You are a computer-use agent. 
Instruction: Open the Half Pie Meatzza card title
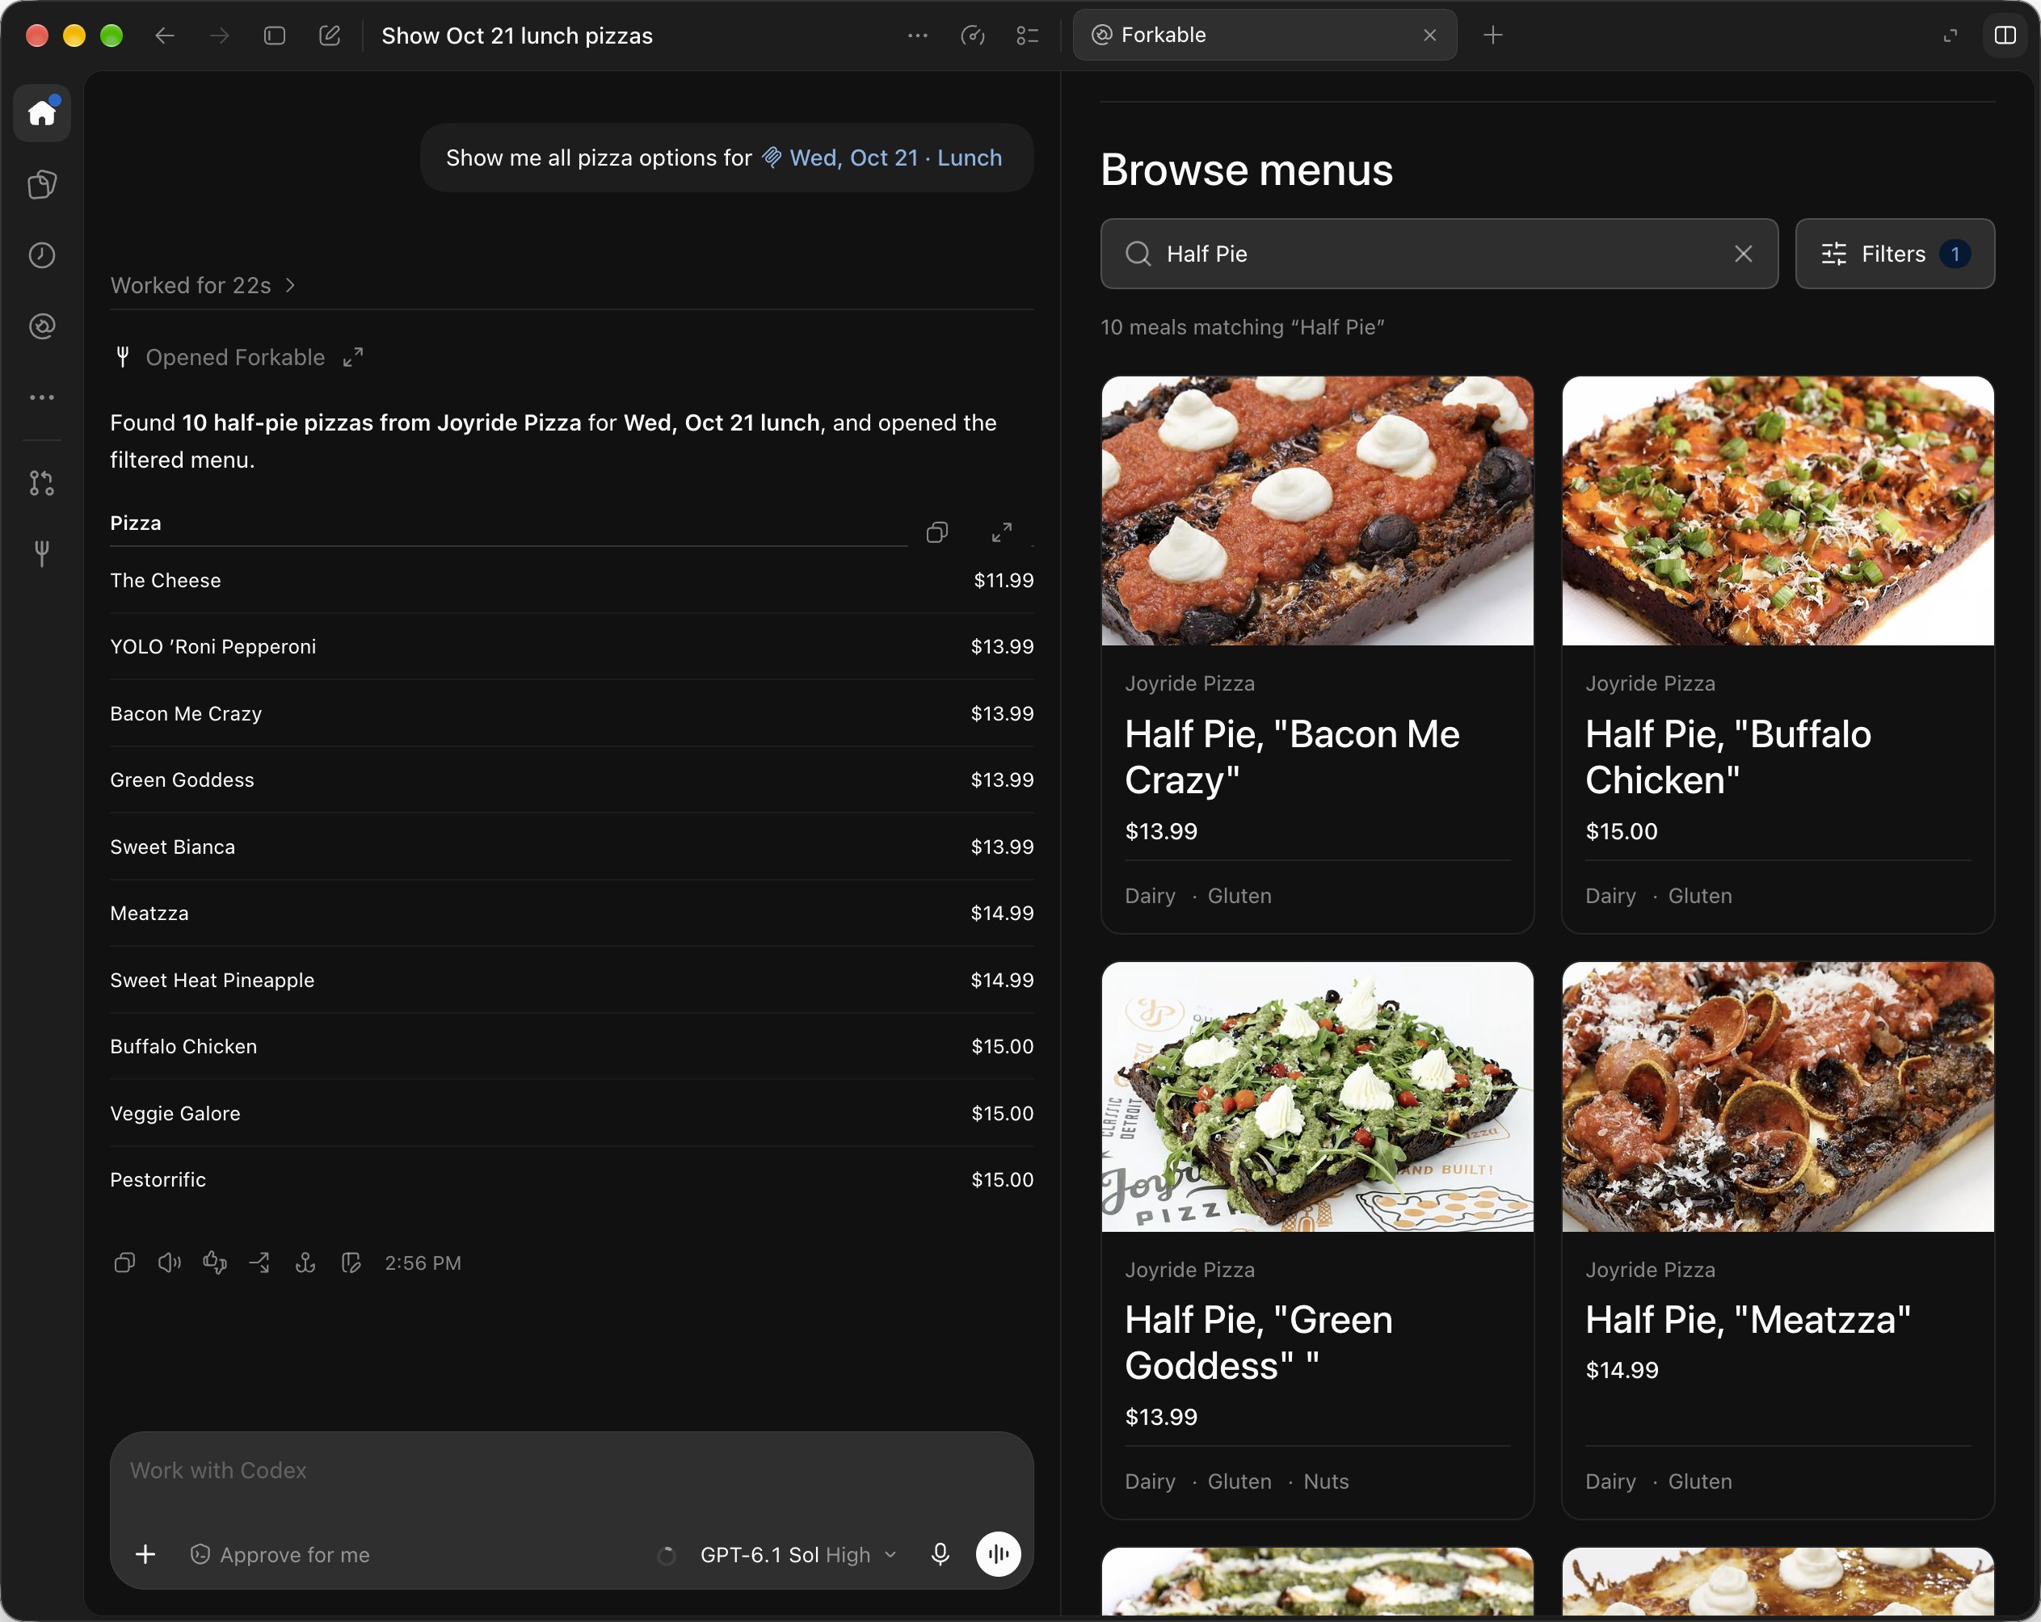click(x=1748, y=1319)
